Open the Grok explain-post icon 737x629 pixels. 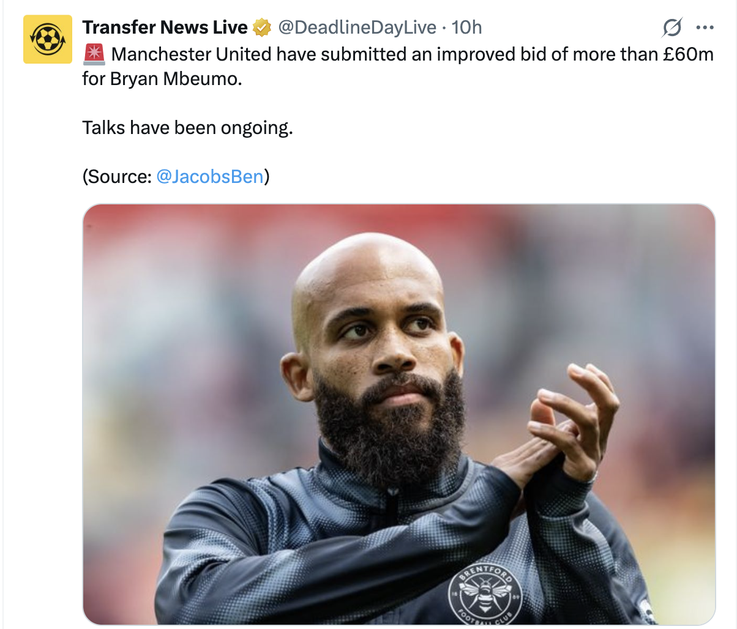click(x=672, y=28)
